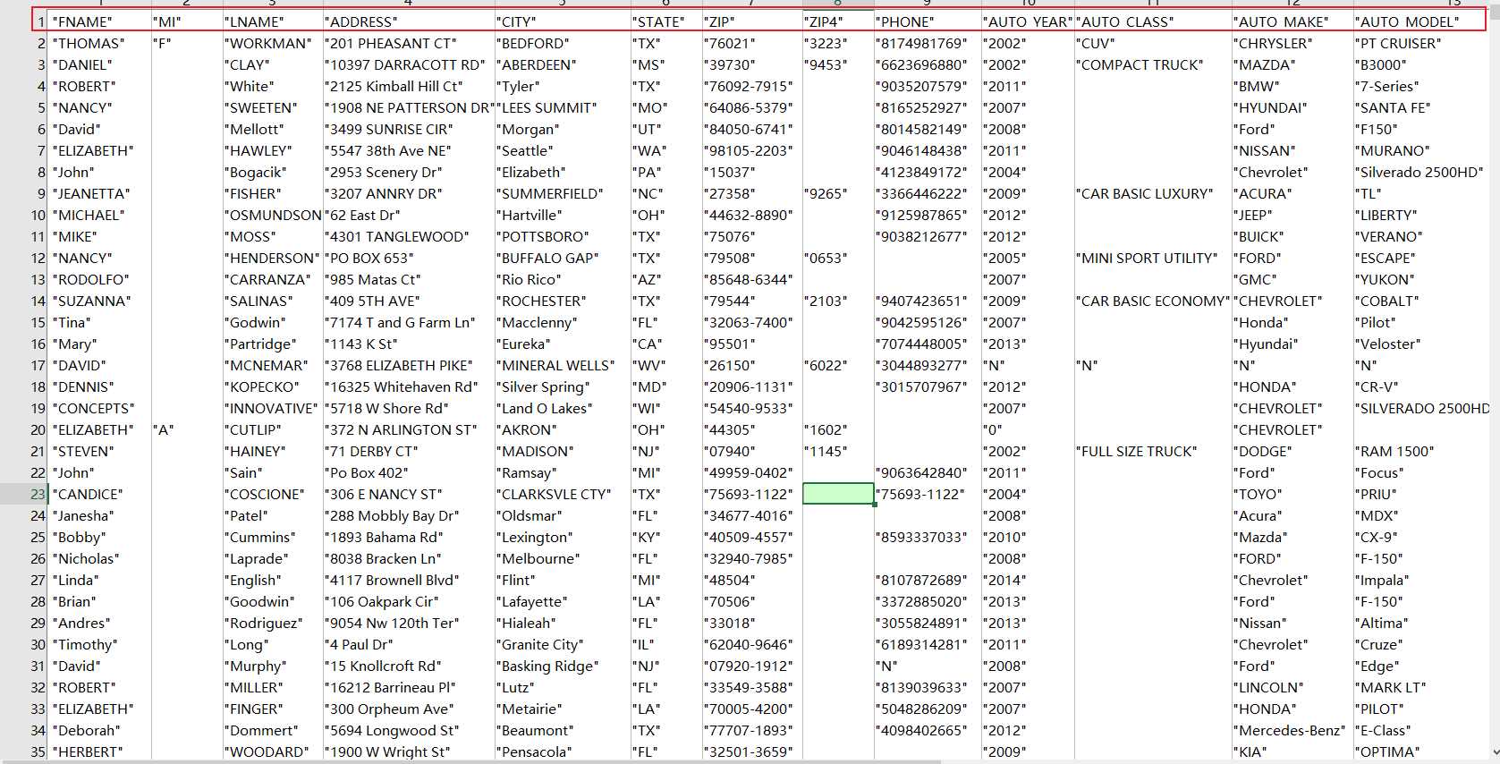Click the "CAR BASIC ECONOMY" cell
Screen dimensions: 1500x764
pyautogui.click(x=1153, y=301)
